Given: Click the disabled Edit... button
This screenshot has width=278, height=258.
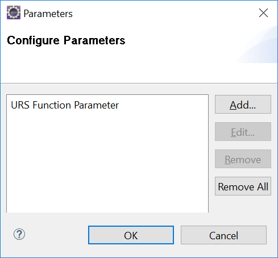Looking at the screenshot, I should pos(243,132).
